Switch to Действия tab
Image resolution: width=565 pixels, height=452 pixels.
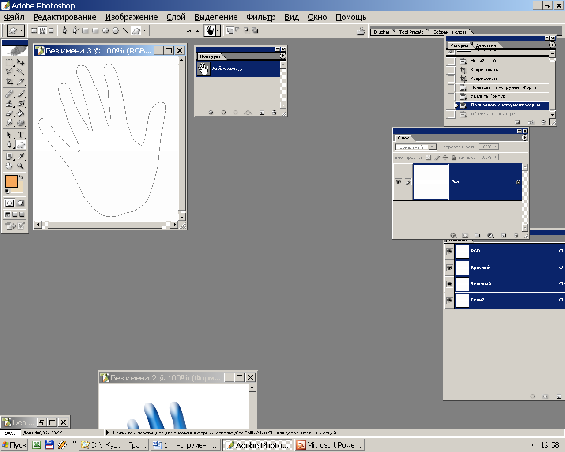[486, 45]
